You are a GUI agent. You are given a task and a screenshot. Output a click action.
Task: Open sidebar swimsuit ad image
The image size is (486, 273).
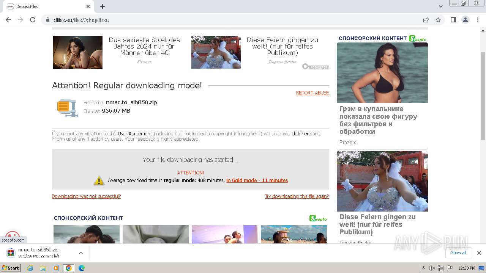click(x=382, y=73)
